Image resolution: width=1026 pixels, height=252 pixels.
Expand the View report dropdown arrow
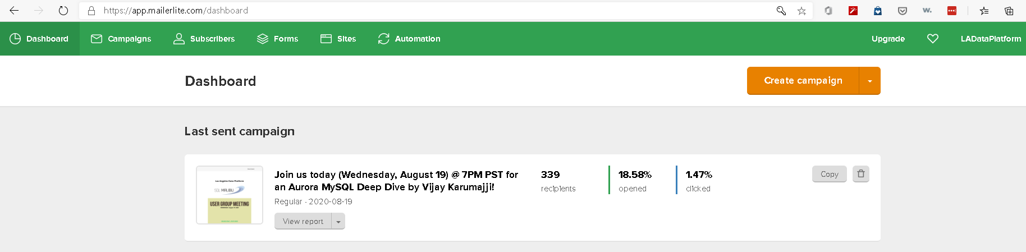338,222
